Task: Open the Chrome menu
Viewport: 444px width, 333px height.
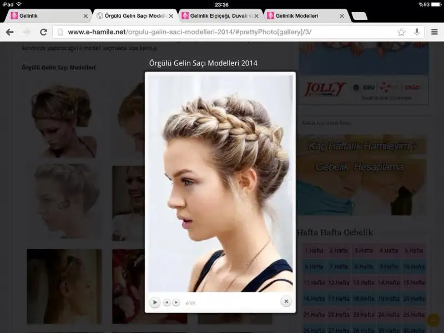Action: pos(434,32)
